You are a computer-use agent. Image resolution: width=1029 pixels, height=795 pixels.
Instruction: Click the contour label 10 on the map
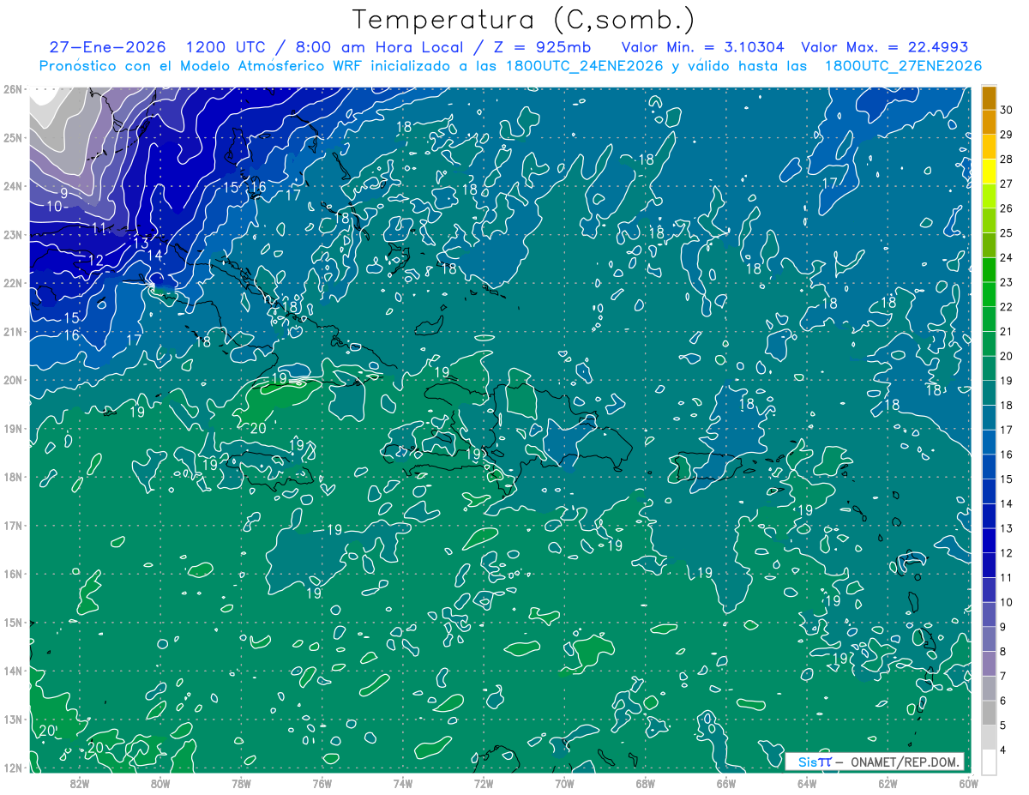54,206
